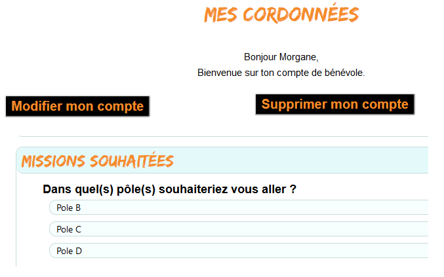Click the pôle(s) question label
444x277 pixels.
pos(169,189)
